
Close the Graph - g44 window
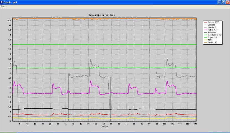click(227, 2)
